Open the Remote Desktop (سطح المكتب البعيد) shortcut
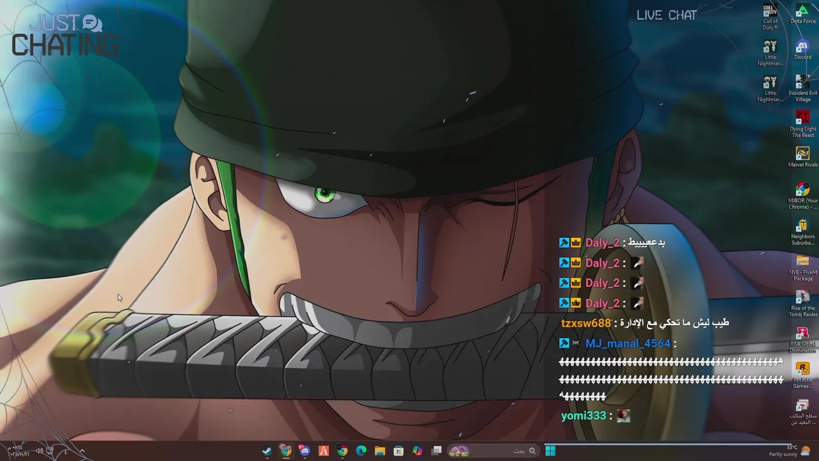Image resolution: width=819 pixels, height=461 pixels. (802, 412)
